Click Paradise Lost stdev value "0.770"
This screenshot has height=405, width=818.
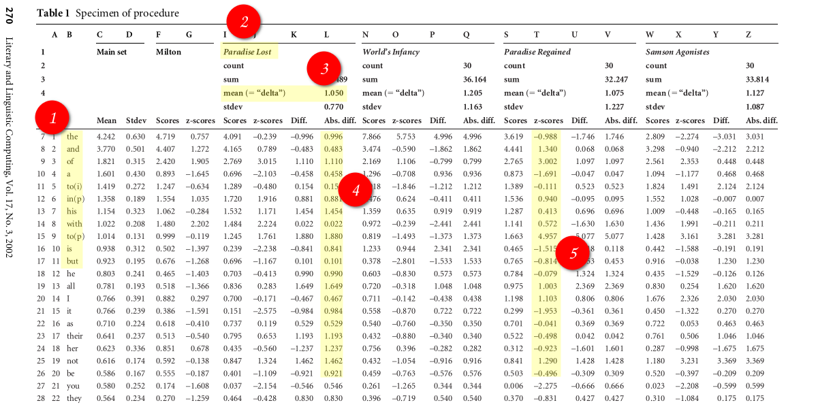[x=333, y=107]
